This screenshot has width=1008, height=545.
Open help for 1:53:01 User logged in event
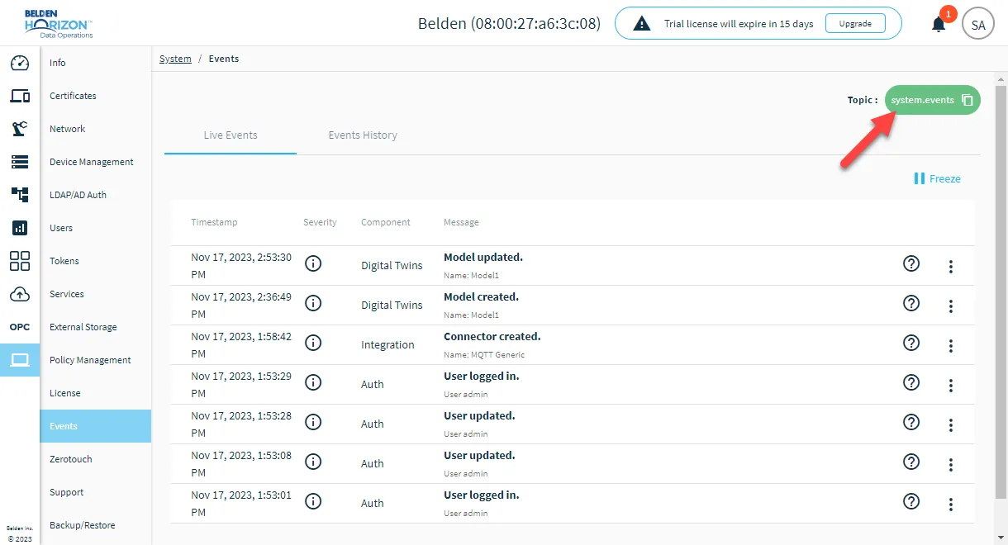(x=911, y=501)
